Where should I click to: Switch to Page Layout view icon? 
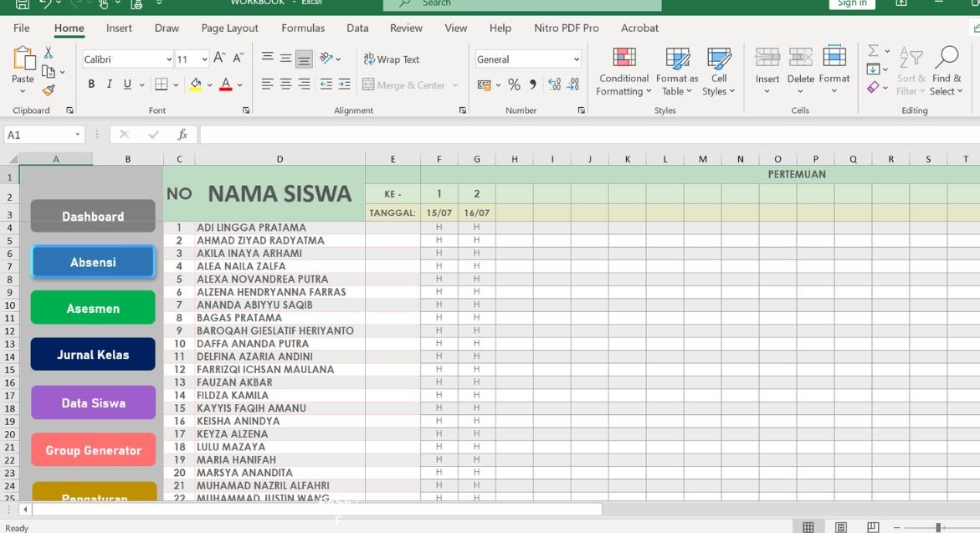point(840,527)
